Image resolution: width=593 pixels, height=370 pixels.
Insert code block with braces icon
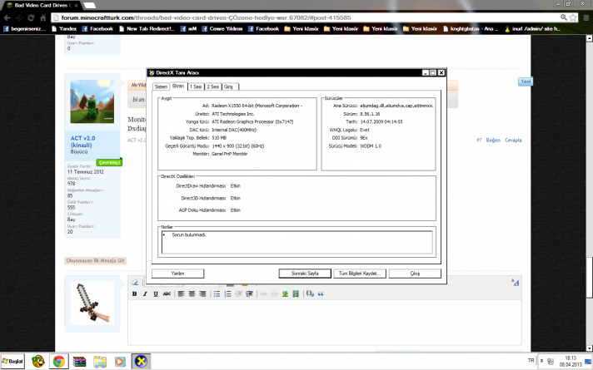pos(310,294)
